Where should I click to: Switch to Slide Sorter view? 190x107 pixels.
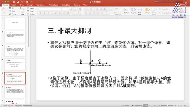tap(151, 106)
